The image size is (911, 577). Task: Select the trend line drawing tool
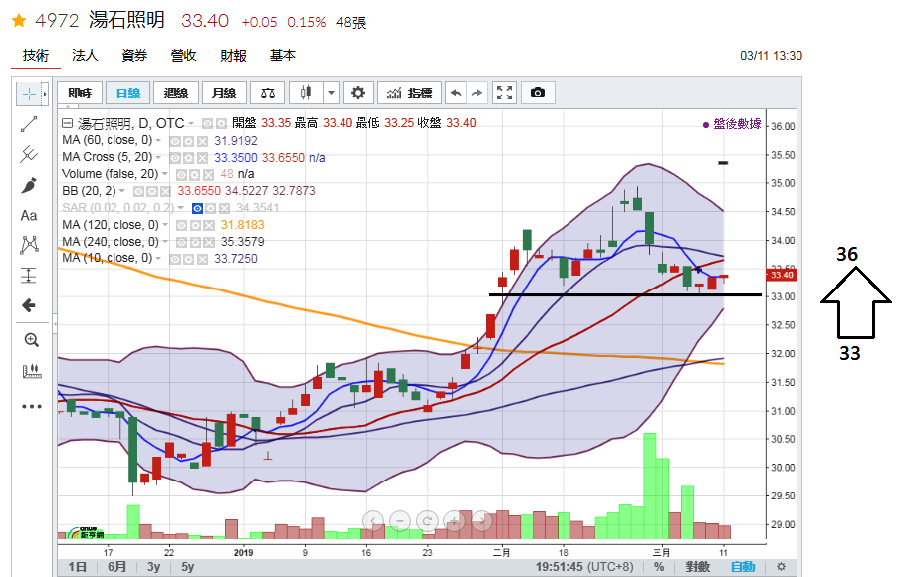point(29,124)
